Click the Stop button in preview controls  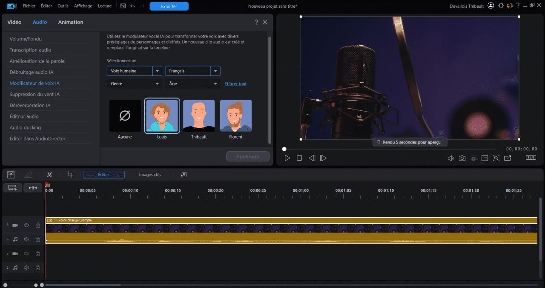(299, 158)
